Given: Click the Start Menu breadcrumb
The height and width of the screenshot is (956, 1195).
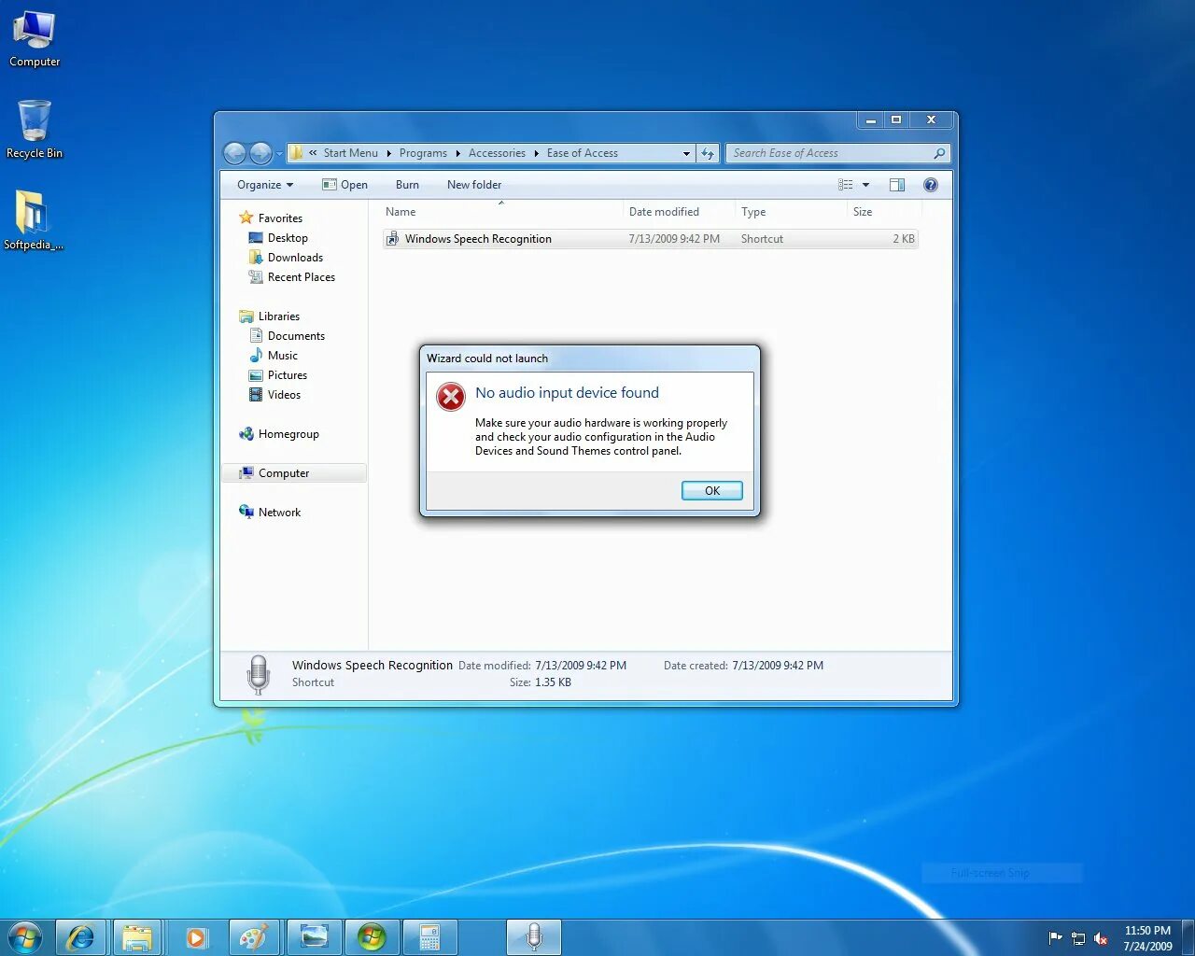Looking at the screenshot, I should coord(350,153).
